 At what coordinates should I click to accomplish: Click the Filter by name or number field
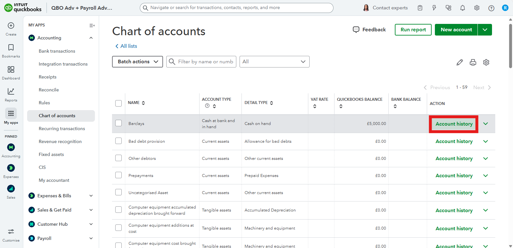(205, 62)
